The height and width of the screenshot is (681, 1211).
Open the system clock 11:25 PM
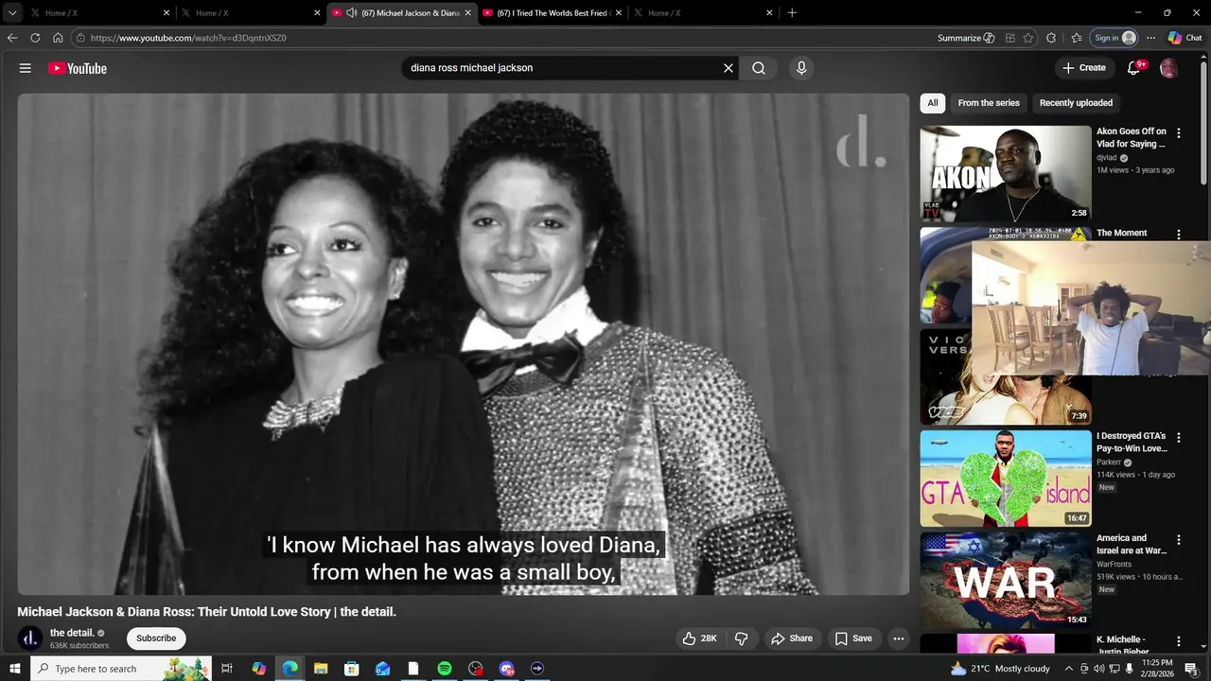click(1159, 669)
